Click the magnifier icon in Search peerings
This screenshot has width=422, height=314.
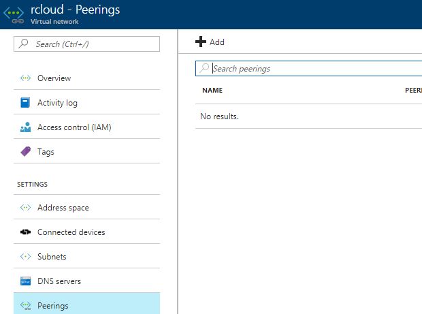pos(204,68)
